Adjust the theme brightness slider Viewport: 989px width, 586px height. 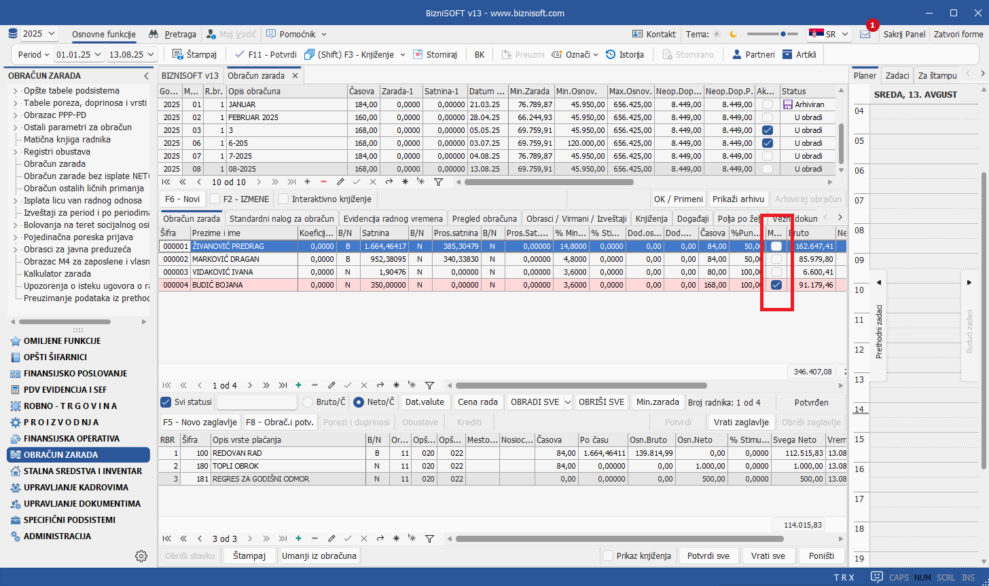coord(783,34)
